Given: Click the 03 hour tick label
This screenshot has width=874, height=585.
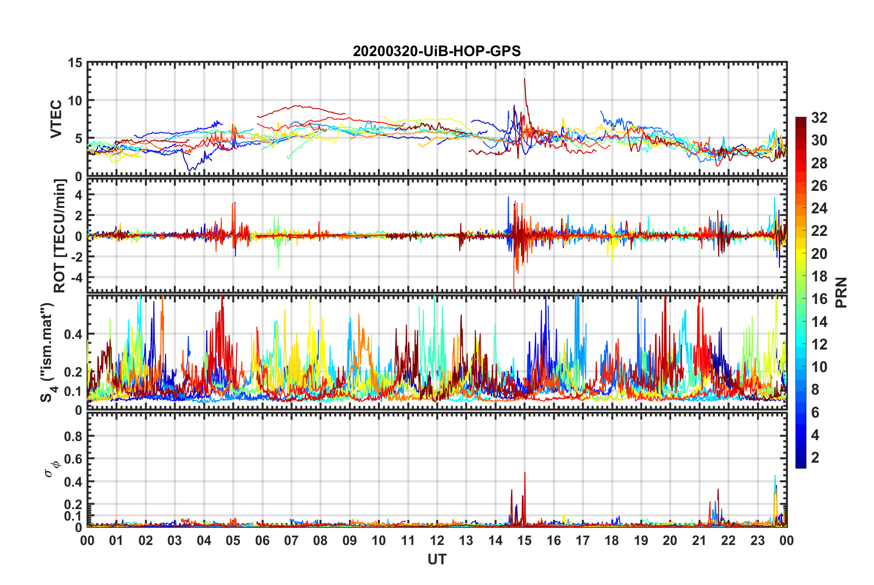Looking at the screenshot, I should coord(175,540).
